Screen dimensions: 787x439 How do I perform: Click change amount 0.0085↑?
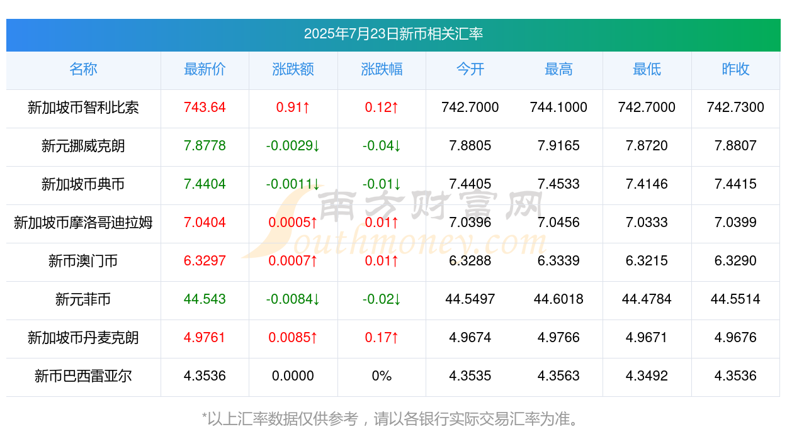[293, 338]
